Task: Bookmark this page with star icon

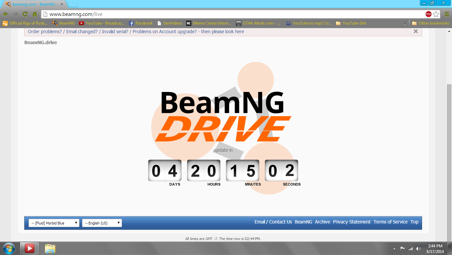Action: tap(436, 14)
